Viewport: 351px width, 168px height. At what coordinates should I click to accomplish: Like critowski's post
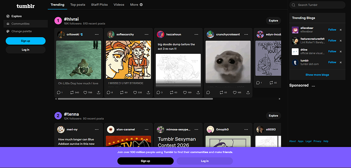pos(85,92)
